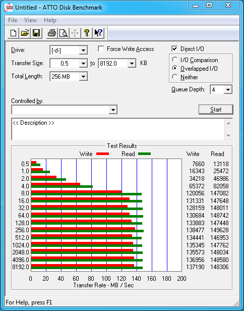Click inside the Description text box
The height and width of the screenshot is (311, 244).
tap(118, 129)
